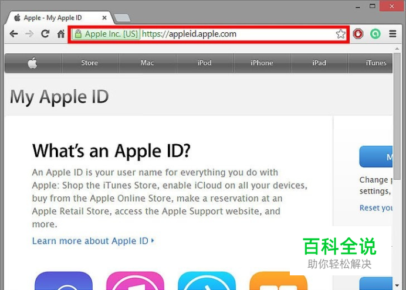Click the What's an Apple ID? heading

tap(111, 151)
